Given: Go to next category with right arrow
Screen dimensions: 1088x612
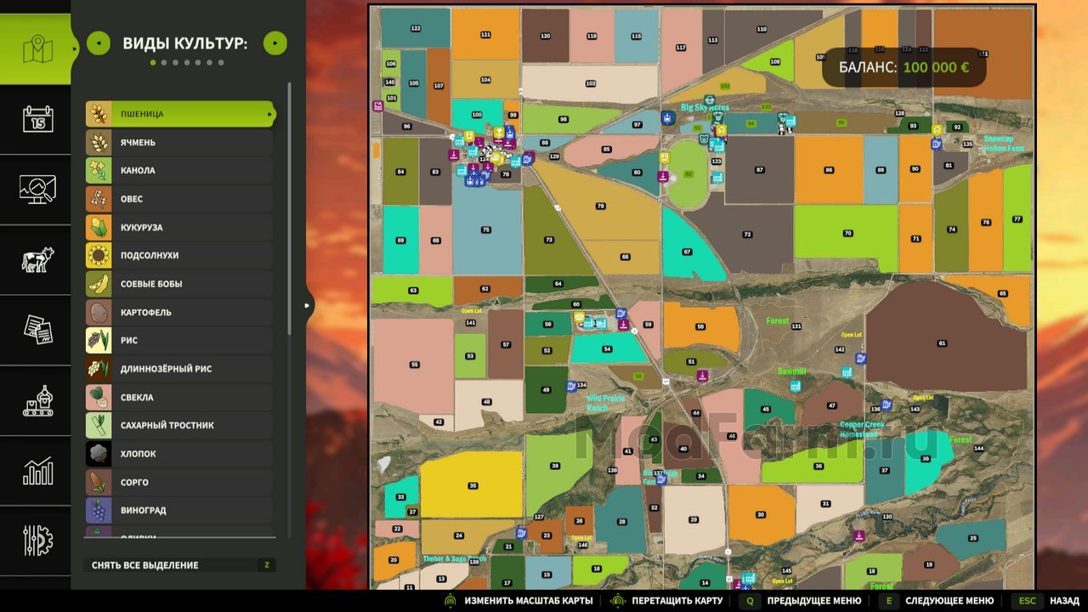Looking at the screenshot, I should [275, 42].
